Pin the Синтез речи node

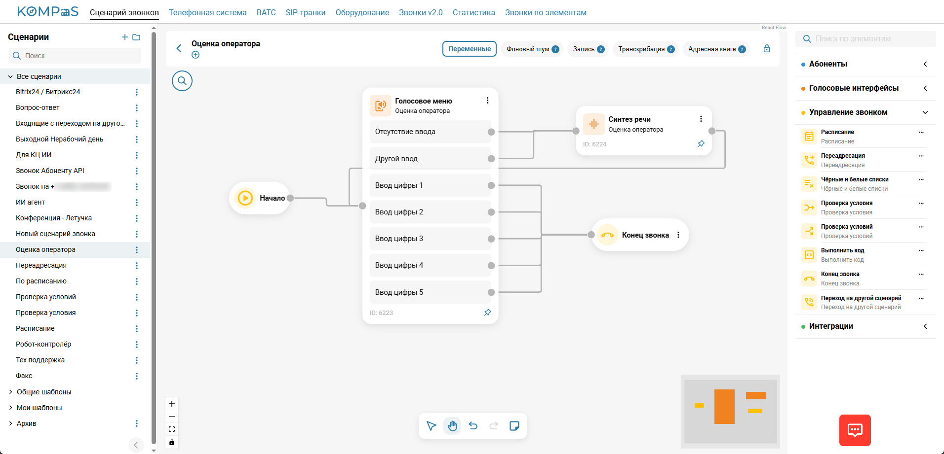pyautogui.click(x=701, y=144)
